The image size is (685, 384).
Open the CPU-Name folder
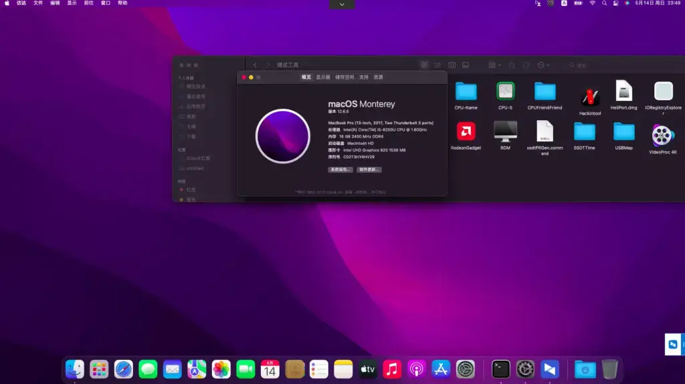point(466,91)
